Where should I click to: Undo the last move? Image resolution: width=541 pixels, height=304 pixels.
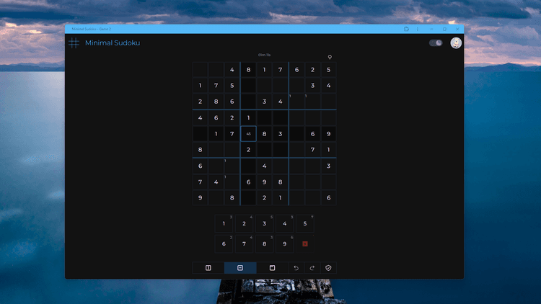[x=296, y=268]
